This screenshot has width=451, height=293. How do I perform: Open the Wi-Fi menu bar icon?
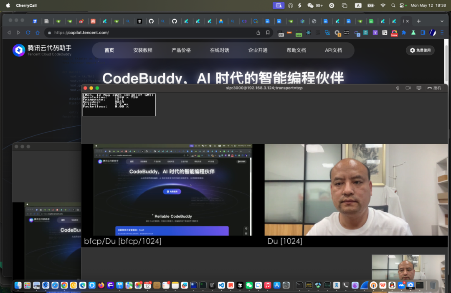click(383, 5)
